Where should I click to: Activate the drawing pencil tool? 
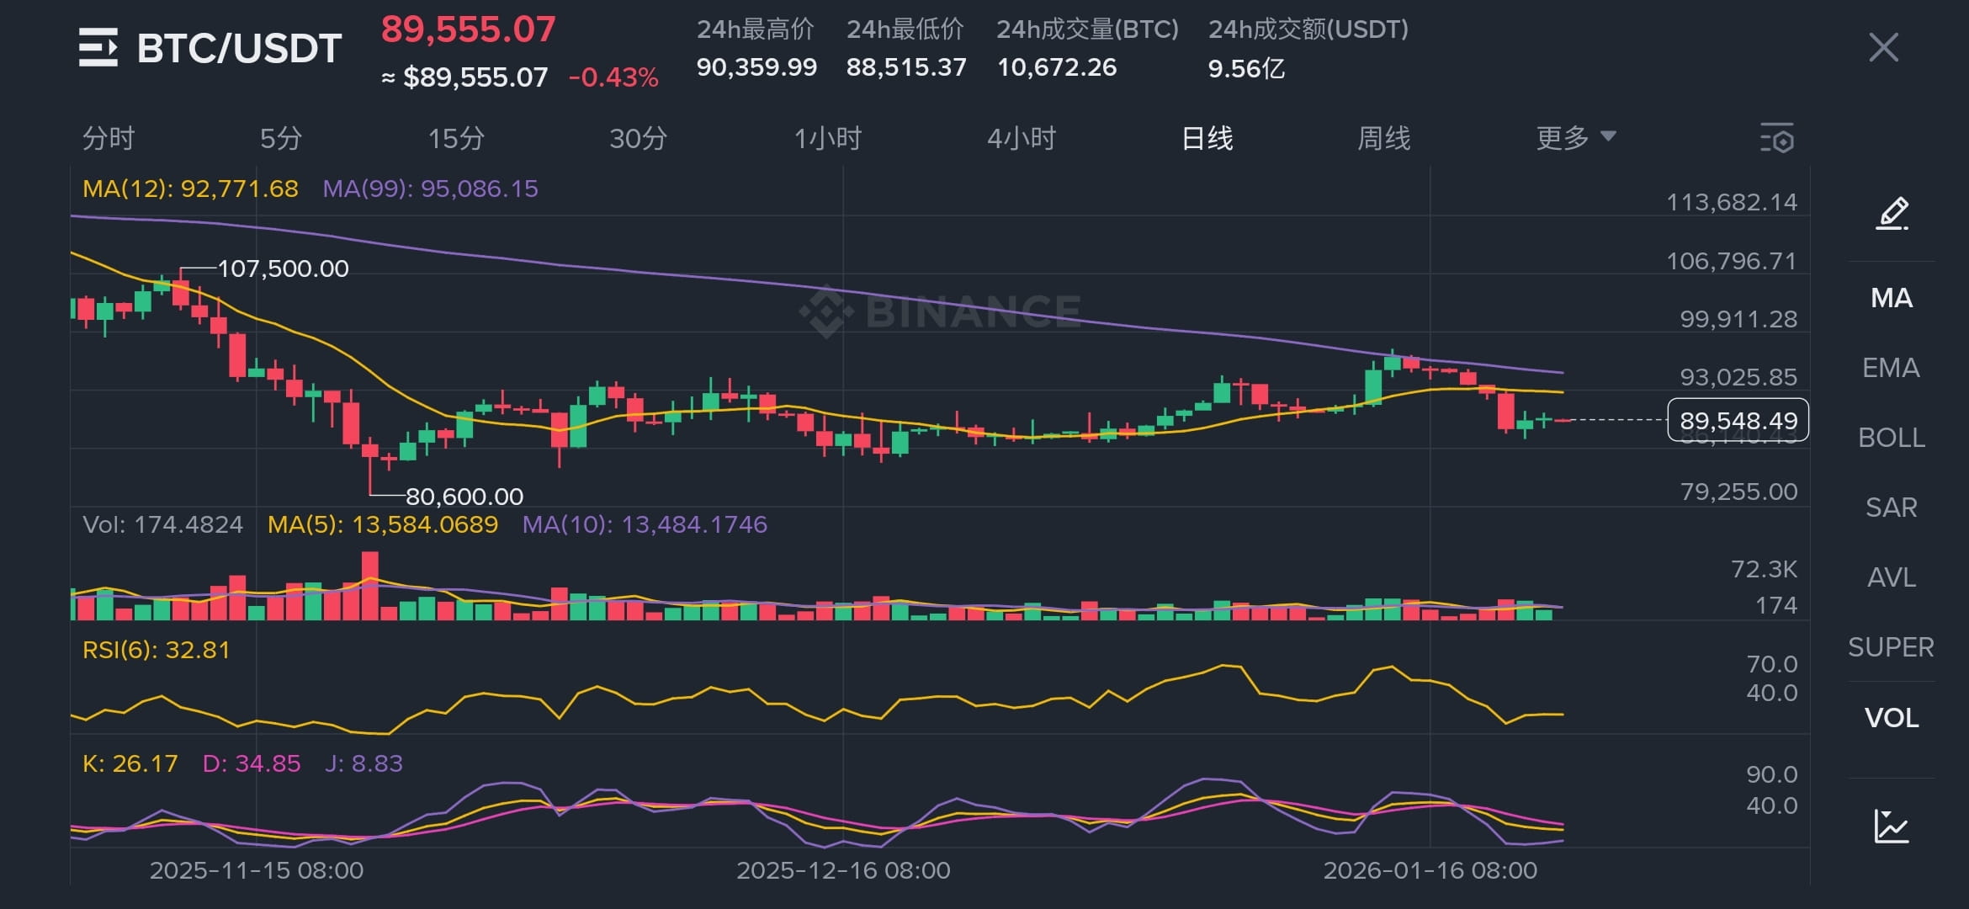point(1892,213)
